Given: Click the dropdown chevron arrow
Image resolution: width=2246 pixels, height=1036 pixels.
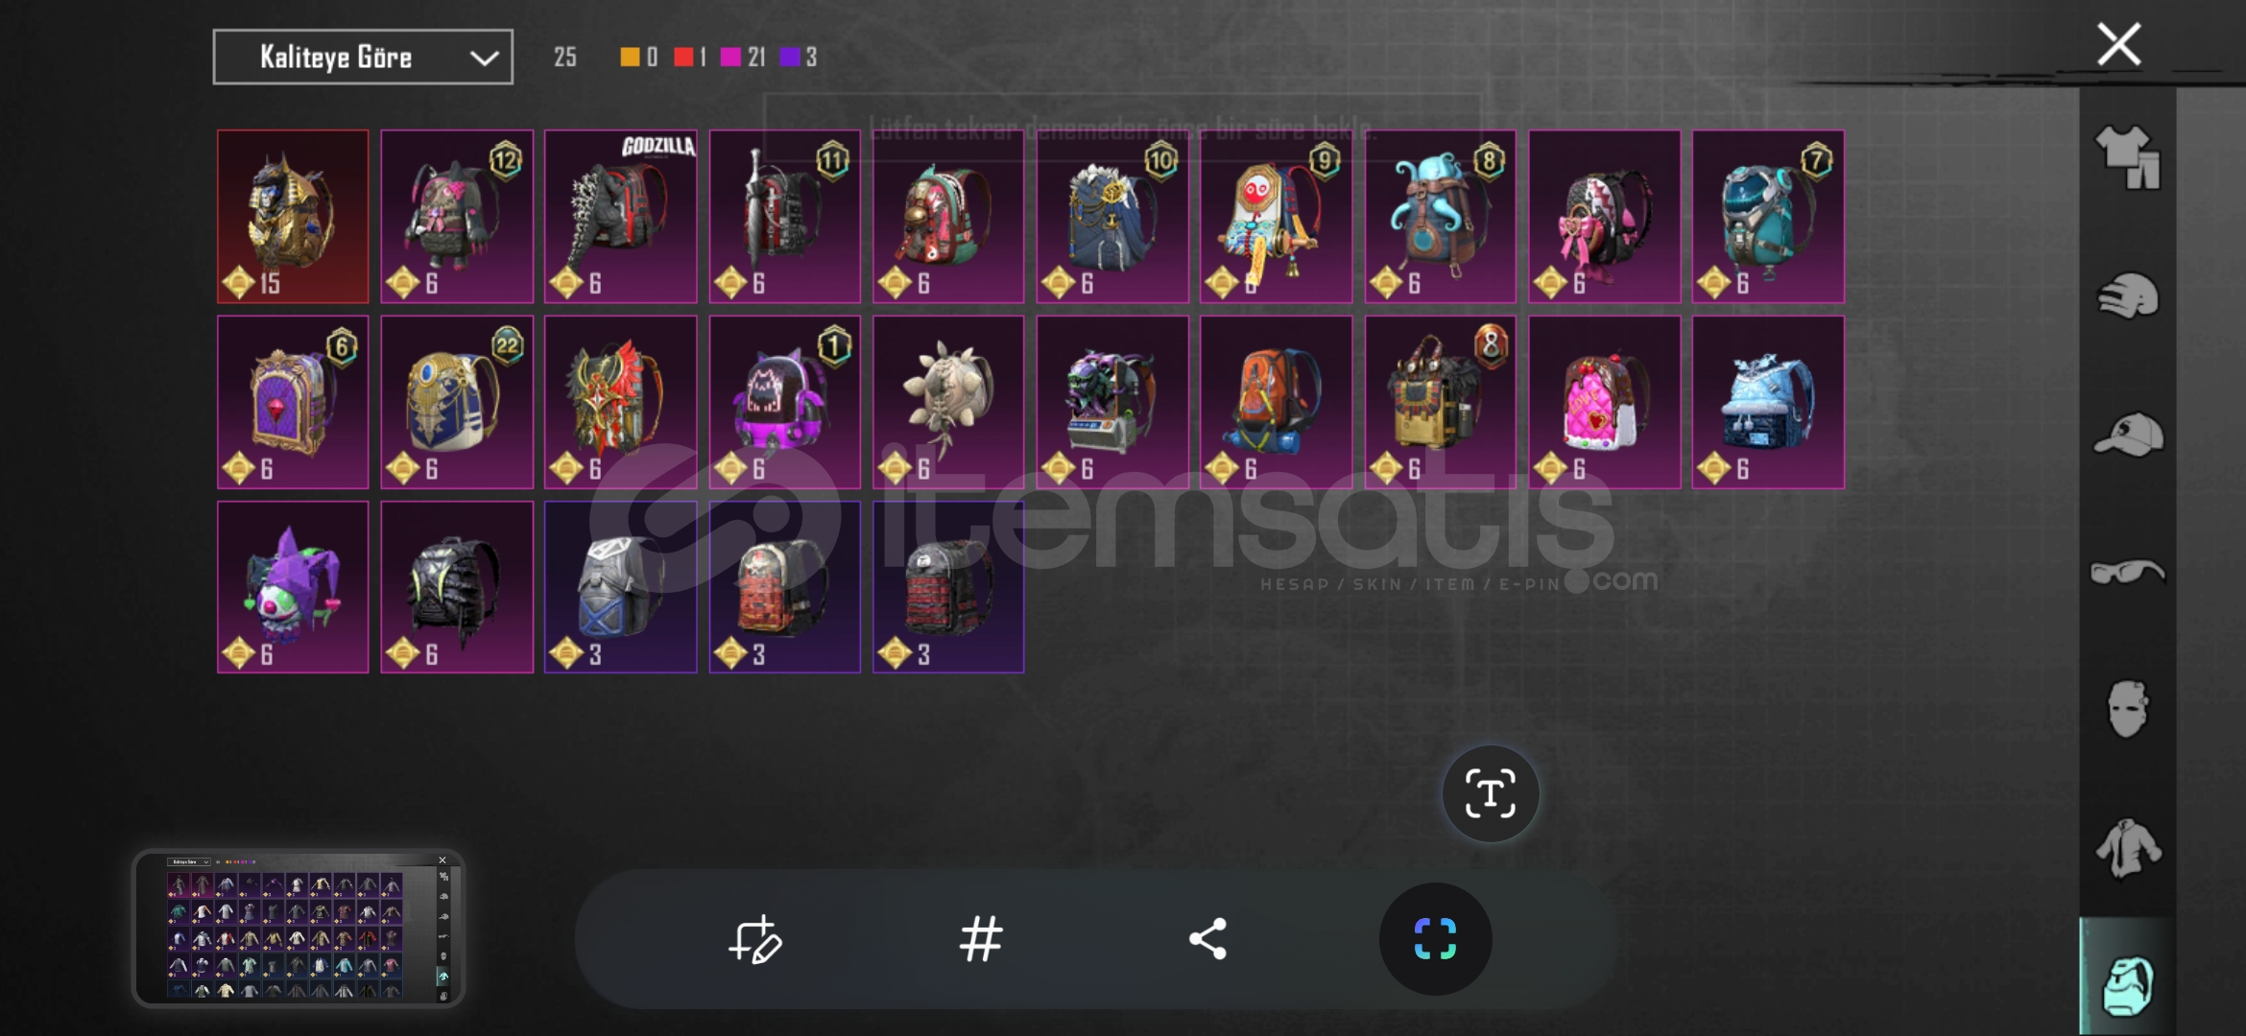Looking at the screenshot, I should 484,59.
